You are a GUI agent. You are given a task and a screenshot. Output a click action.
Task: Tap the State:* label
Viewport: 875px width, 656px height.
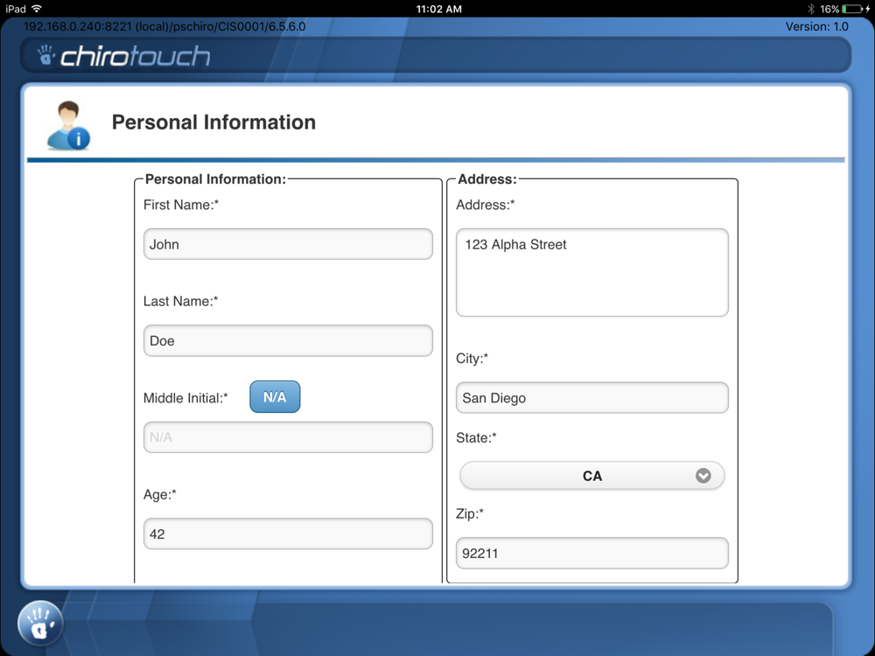point(476,437)
